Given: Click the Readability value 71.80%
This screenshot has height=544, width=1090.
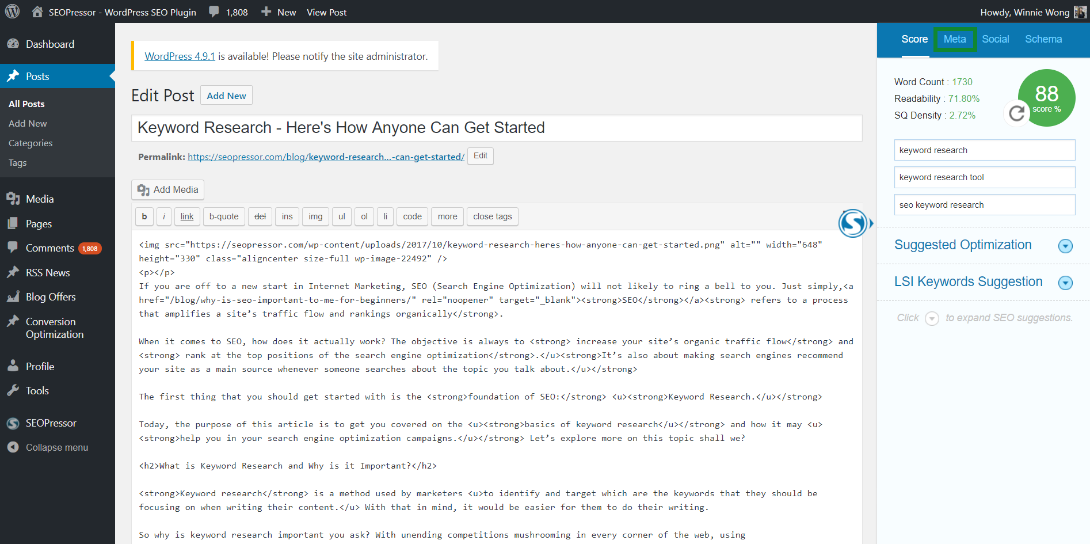Looking at the screenshot, I should pos(964,98).
